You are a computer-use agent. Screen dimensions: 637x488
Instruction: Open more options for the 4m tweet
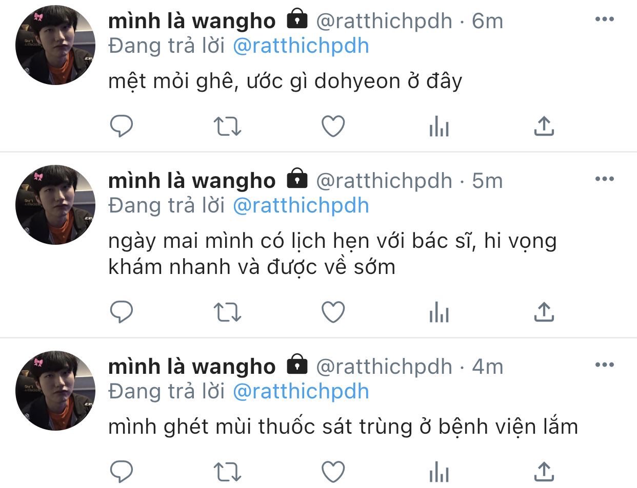click(604, 365)
